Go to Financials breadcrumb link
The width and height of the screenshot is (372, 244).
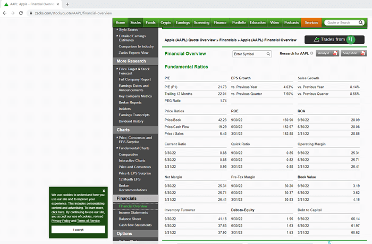click(228, 40)
